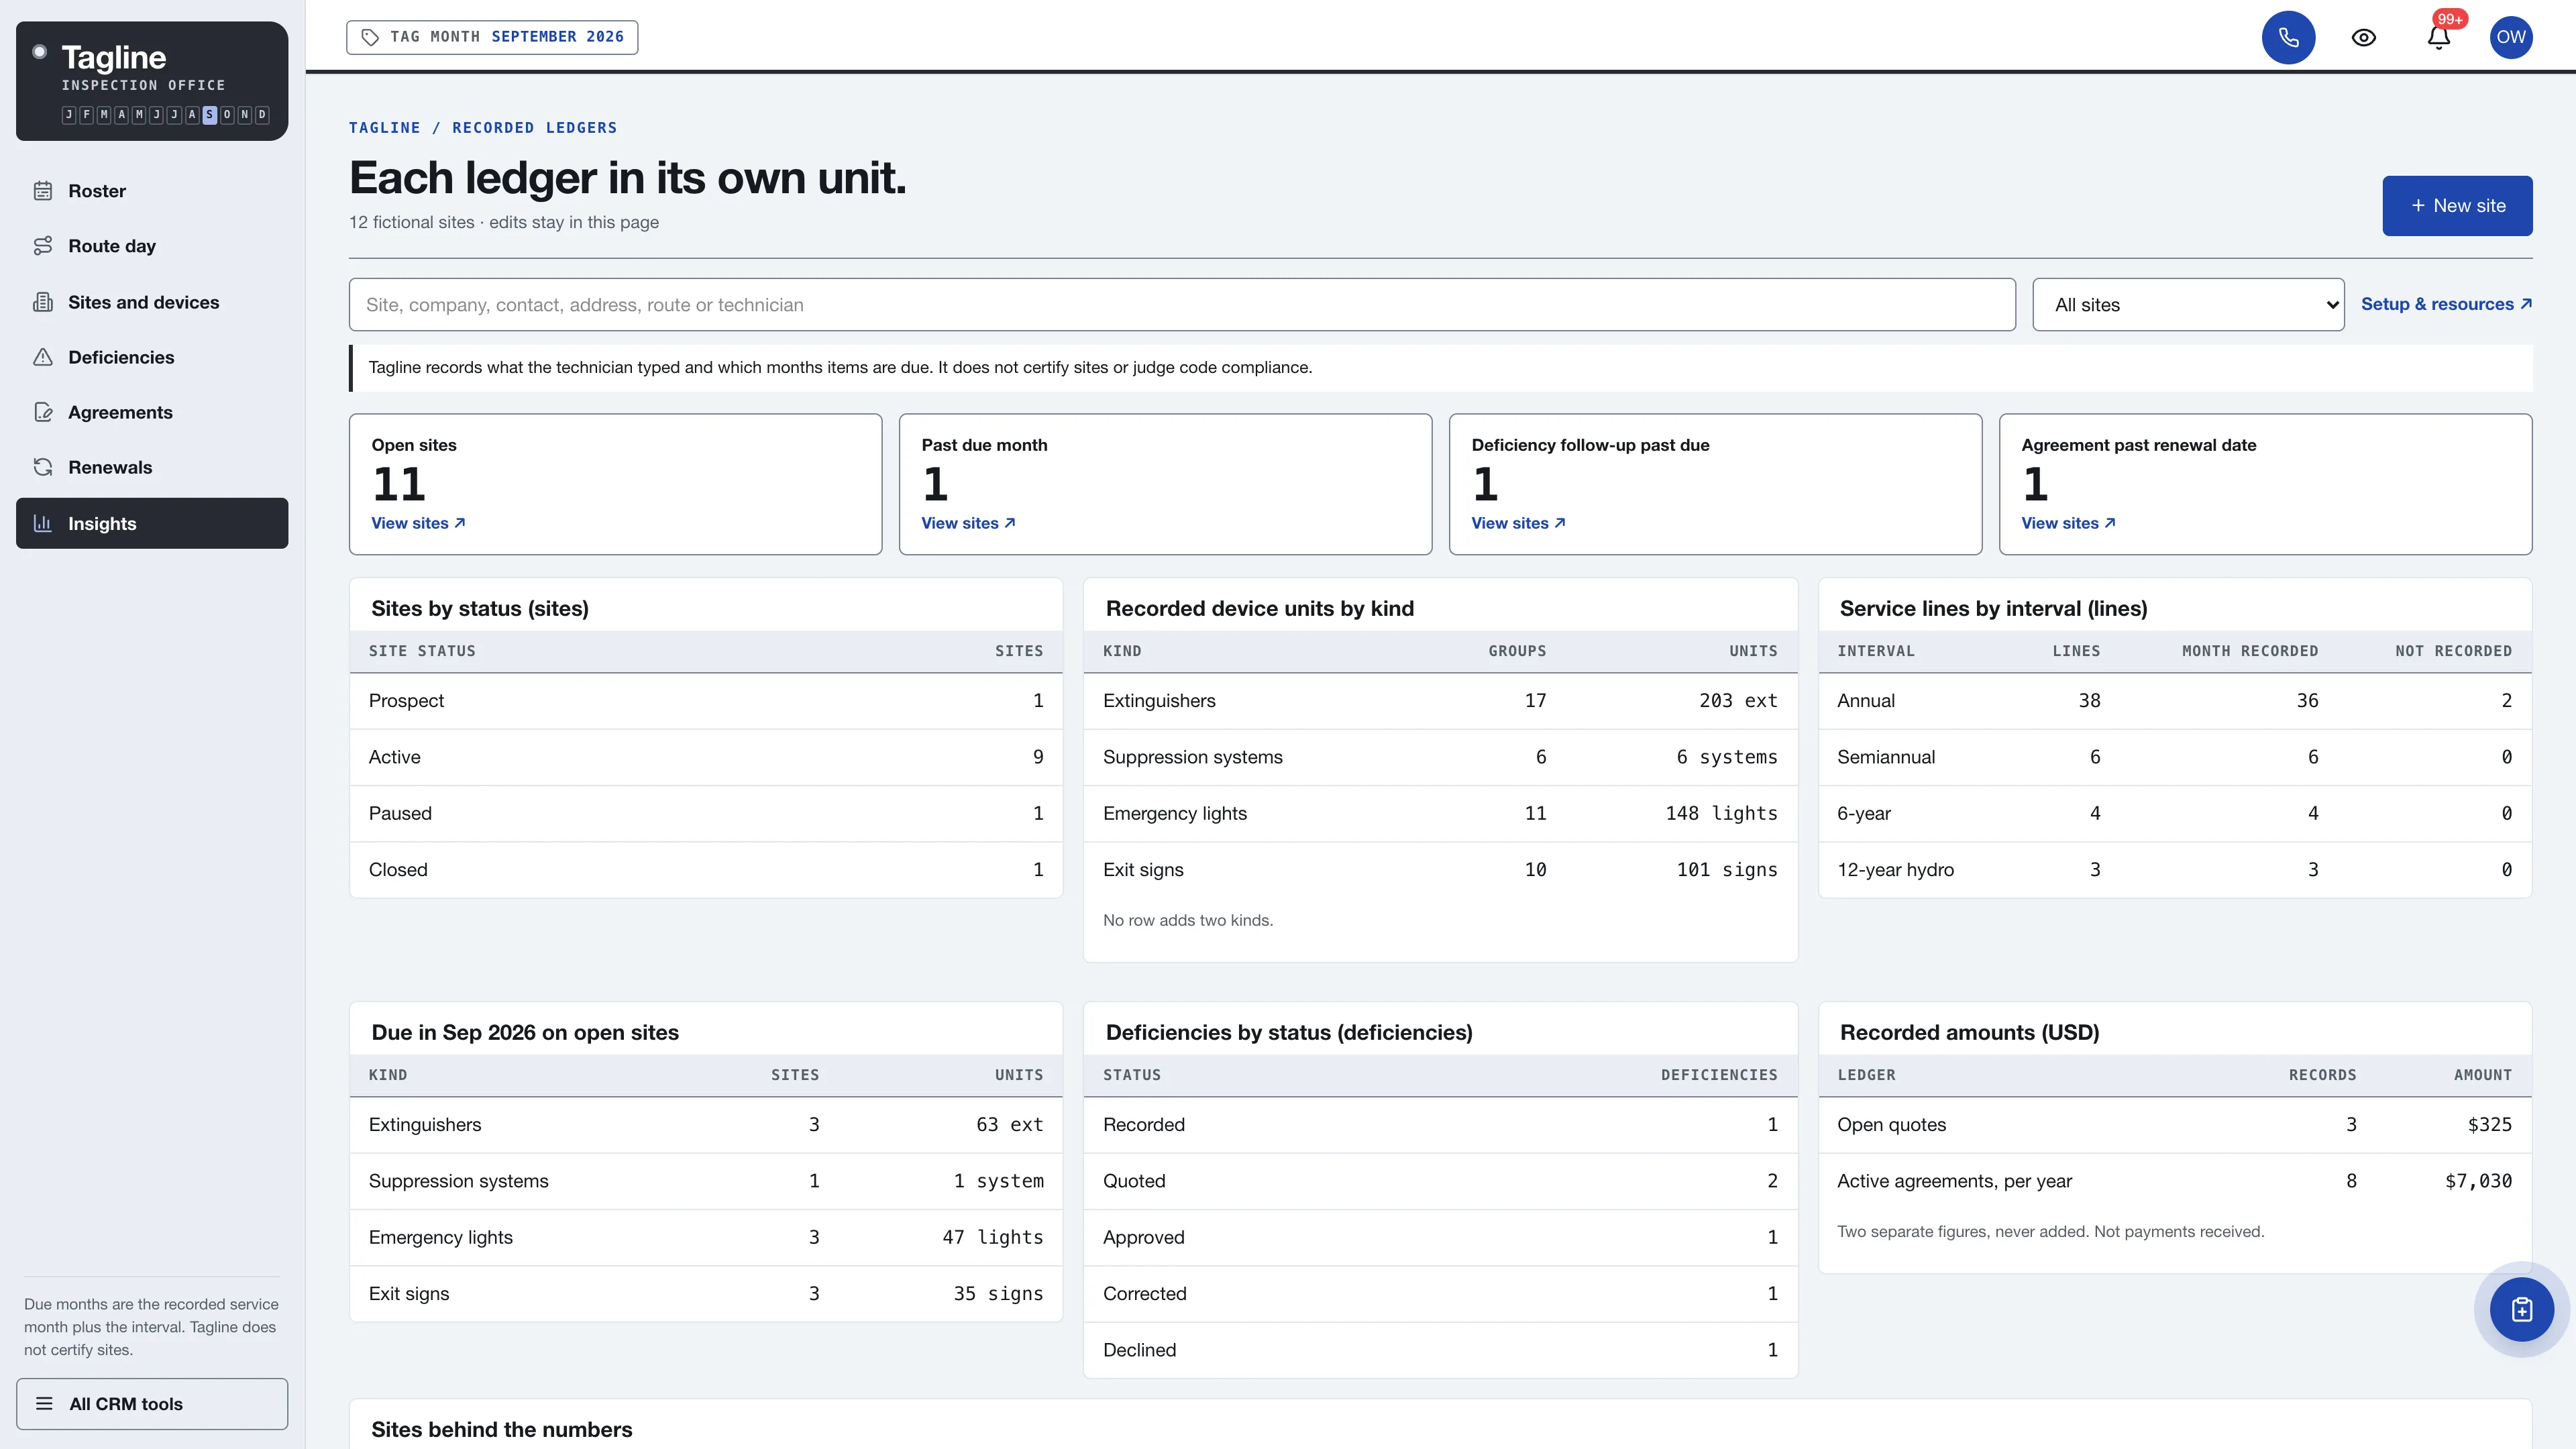Click the Annual row in Service lines table
This screenshot has height=1449, width=2576.
[2174, 701]
